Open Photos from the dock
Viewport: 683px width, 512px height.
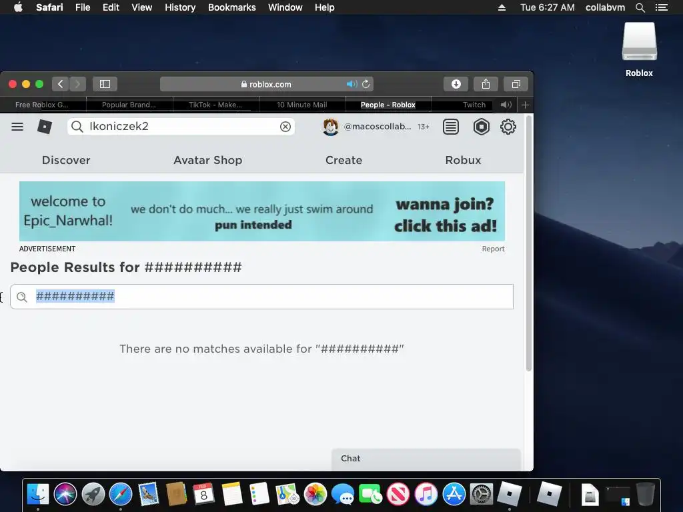tap(315, 494)
